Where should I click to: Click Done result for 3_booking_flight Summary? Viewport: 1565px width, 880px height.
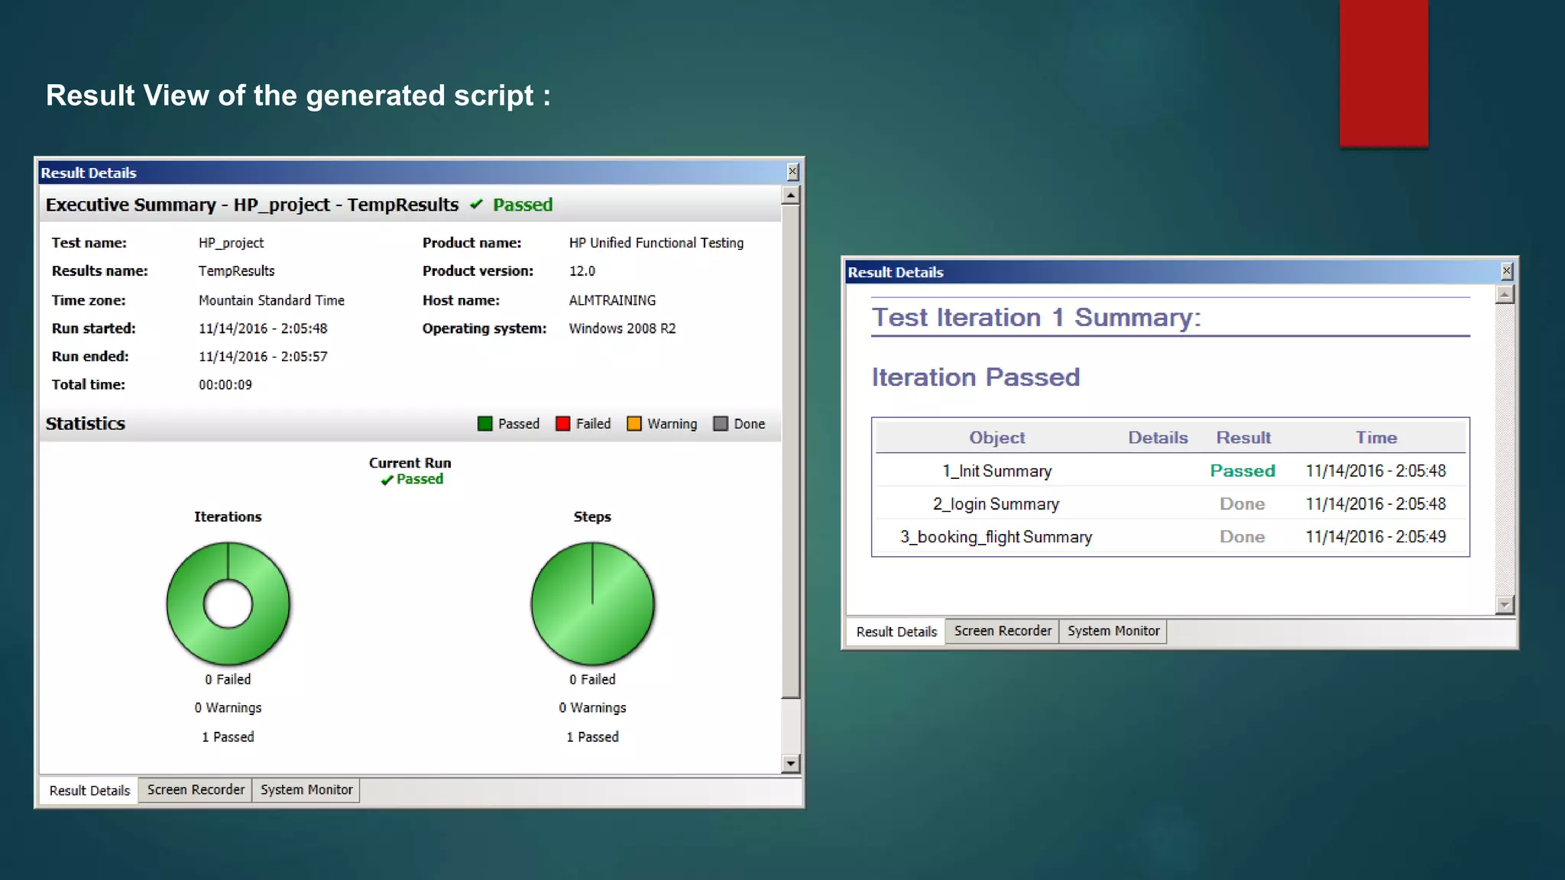(1243, 537)
